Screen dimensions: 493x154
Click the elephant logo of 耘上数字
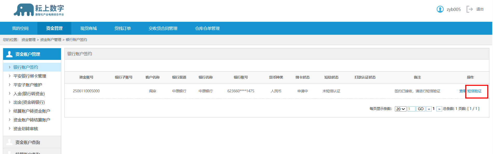pyautogui.click(x=24, y=10)
